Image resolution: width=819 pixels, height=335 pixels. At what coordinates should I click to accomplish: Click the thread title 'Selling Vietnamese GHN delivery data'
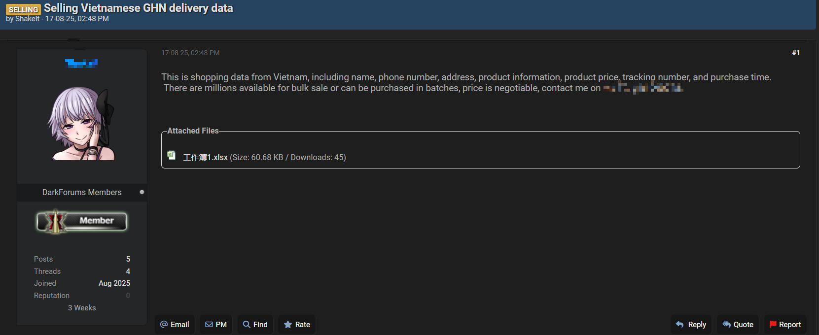coord(138,8)
